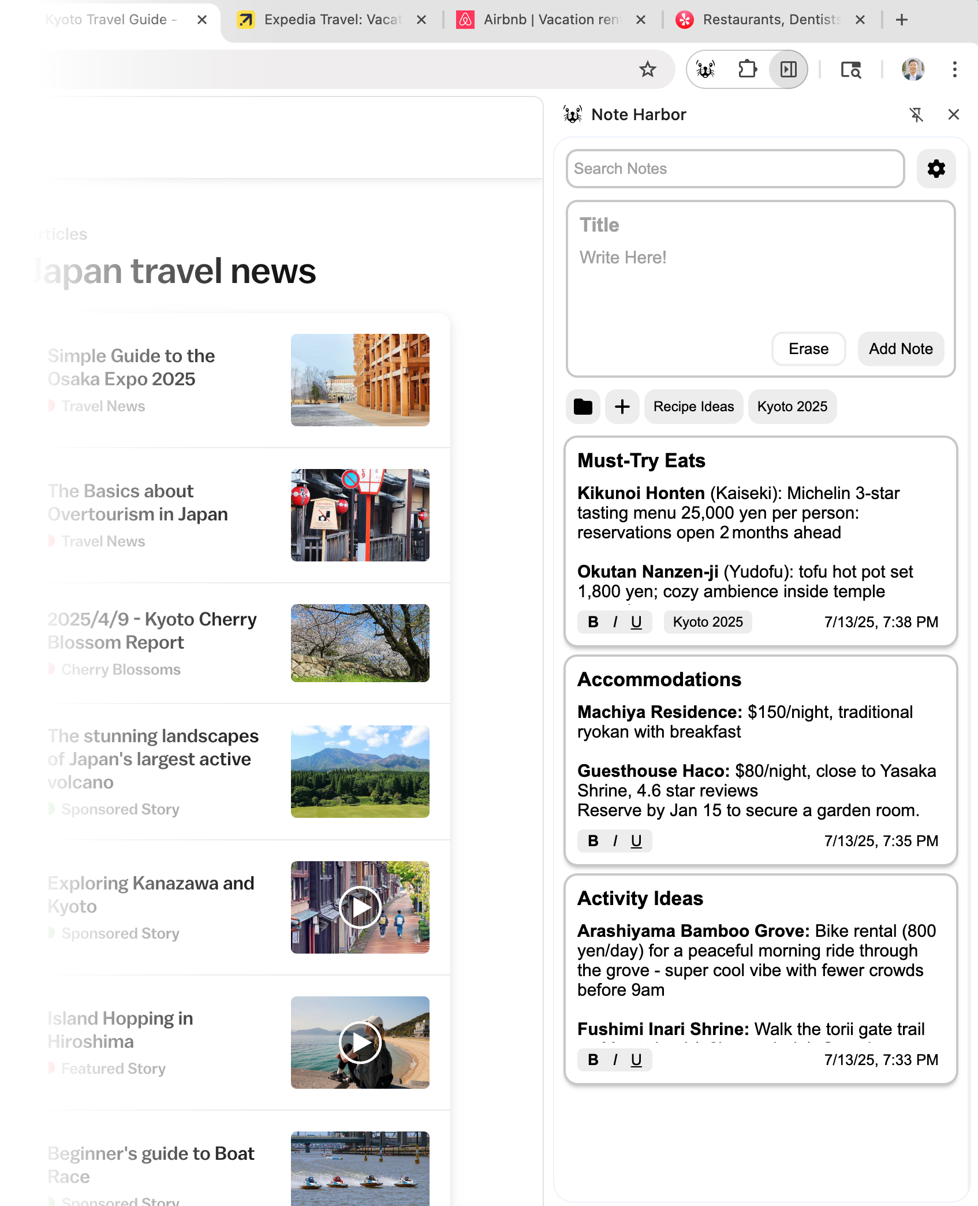Switch to the Expedia Travel tab
Viewport: 978px width, 1206px height.
pyautogui.click(x=332, y=20)
